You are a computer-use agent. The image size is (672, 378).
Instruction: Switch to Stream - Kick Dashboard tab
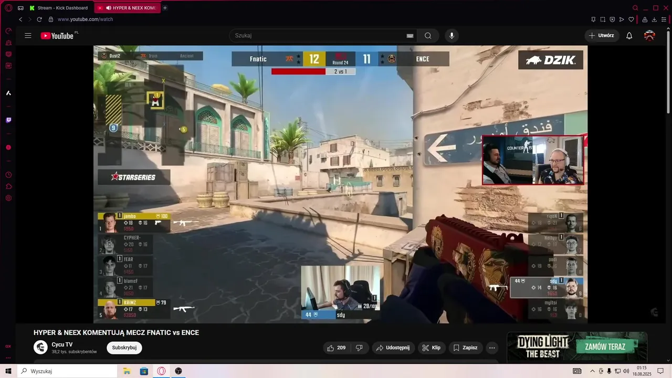coord(59,8)
